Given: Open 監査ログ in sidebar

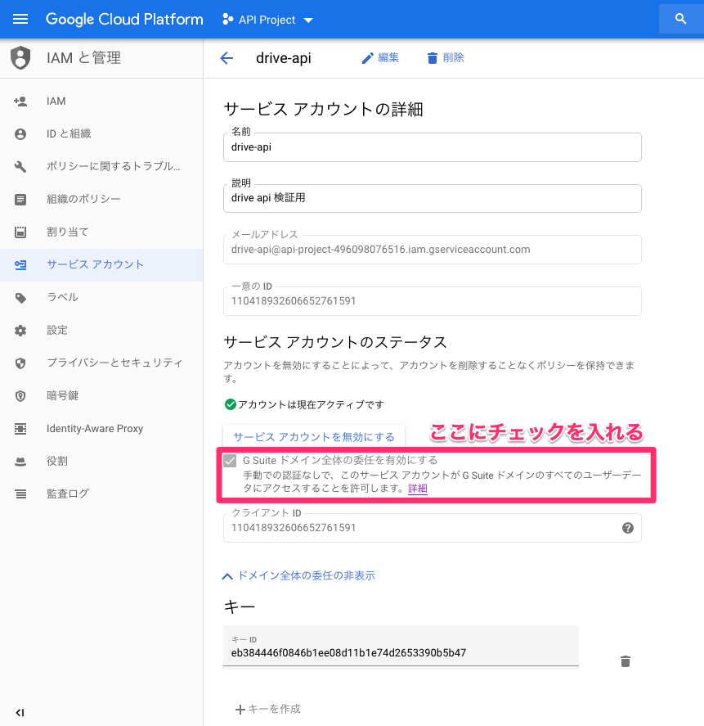Looking at the screenshot, I should click(101, 494).
